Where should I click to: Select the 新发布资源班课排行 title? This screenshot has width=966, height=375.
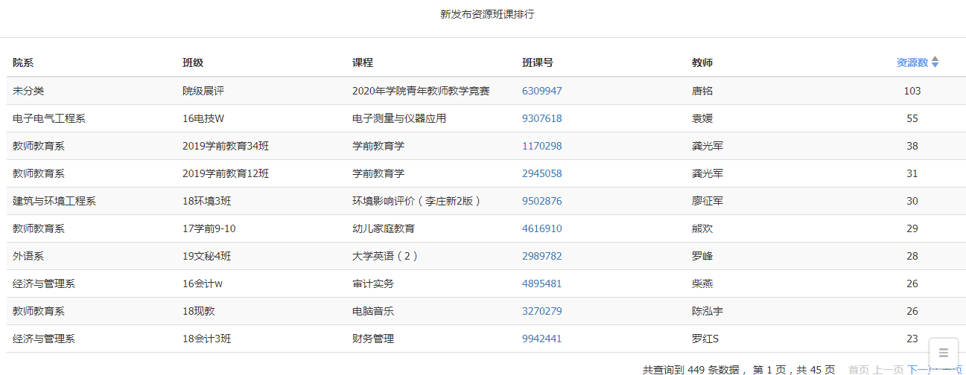click(487, 14)
